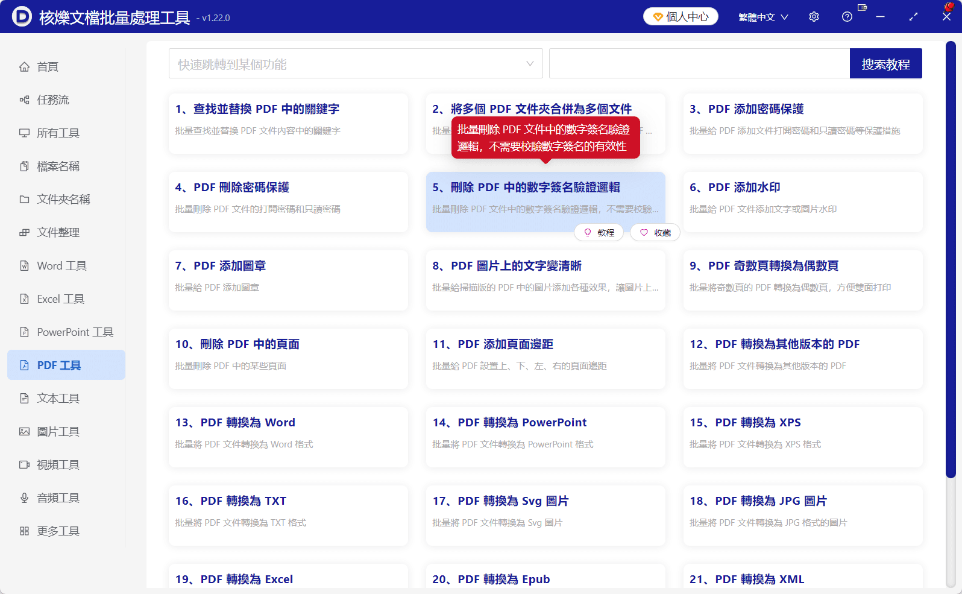The width and height of the screenshot is (962, 594).
Task: Click the folder icon for 文件夾名稱
Action: (24, 200)
